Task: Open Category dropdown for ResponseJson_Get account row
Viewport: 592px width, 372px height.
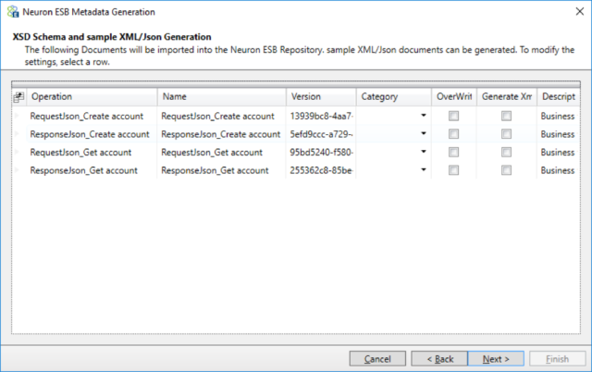Action: (x=424, y=169)
